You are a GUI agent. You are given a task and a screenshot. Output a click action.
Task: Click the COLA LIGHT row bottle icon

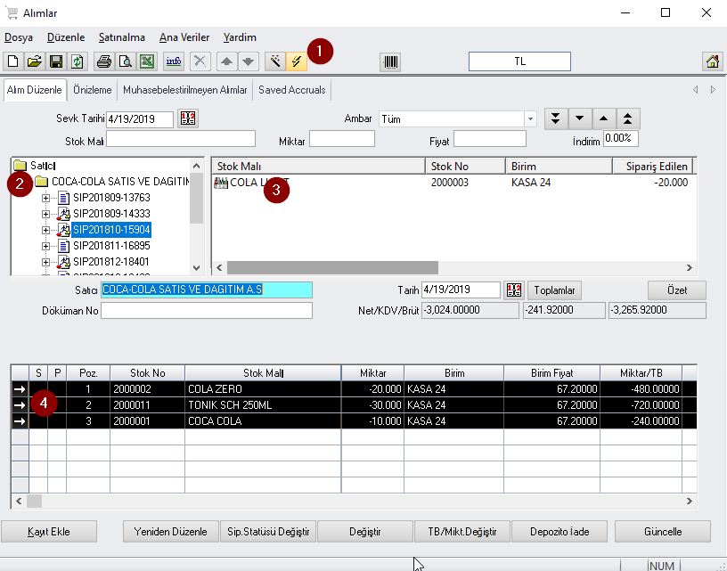click(x=221, y=183)
